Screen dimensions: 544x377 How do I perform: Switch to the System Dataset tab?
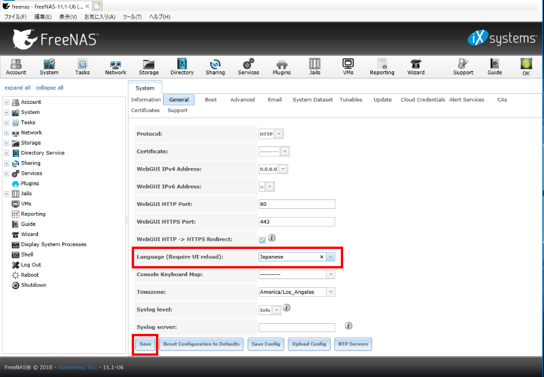(312, 100)
